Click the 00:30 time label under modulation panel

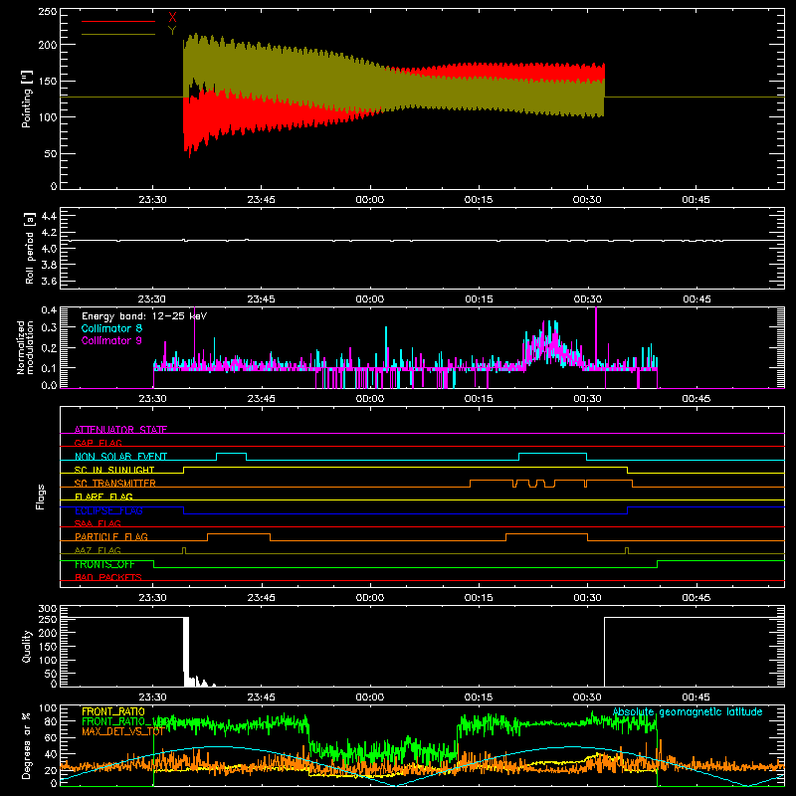pos(587,399)
